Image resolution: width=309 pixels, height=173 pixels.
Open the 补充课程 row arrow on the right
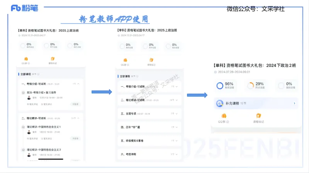tap(294, 103)
